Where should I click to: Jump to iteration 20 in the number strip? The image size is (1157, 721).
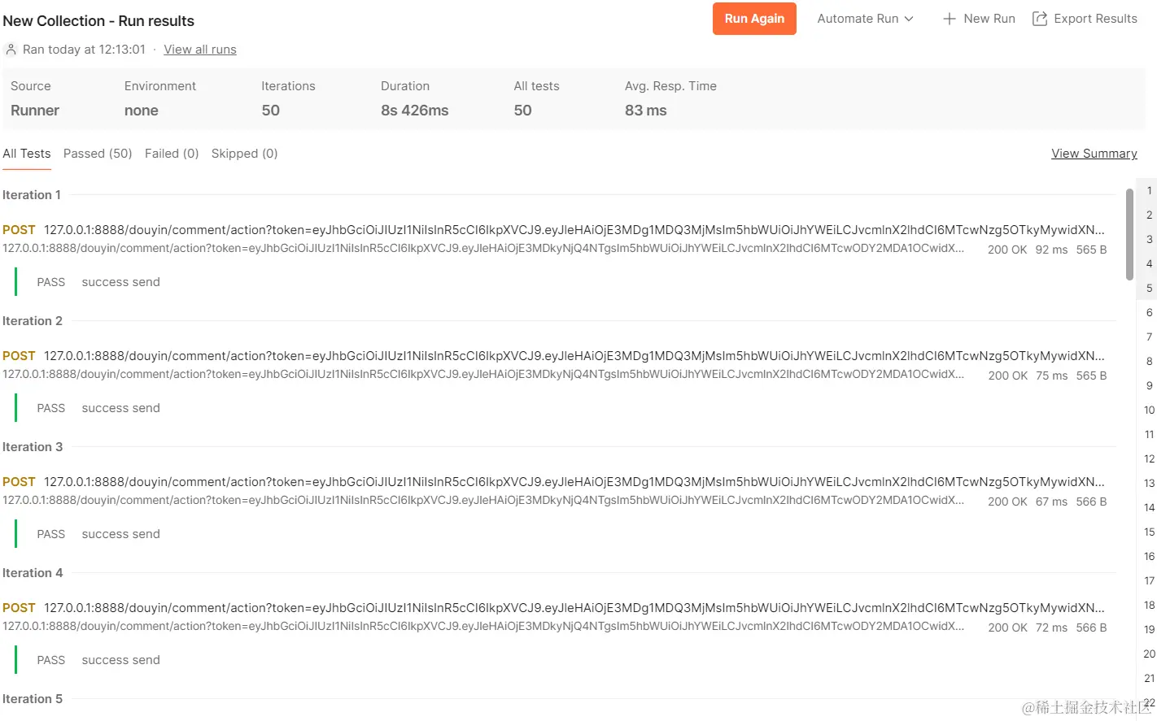coord(1149,654)
